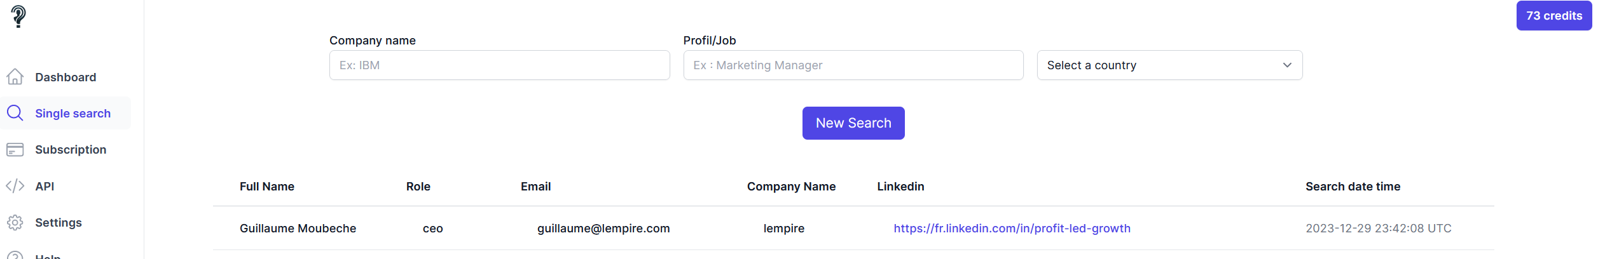This screenshot has width=1598, height=259.
Task: Click the API code brackets icon
Action: click(15, 186)
